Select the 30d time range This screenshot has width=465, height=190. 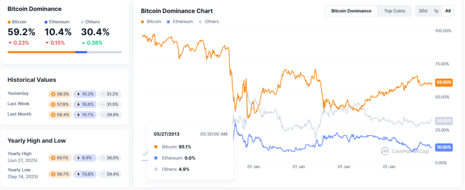point(423,11)
